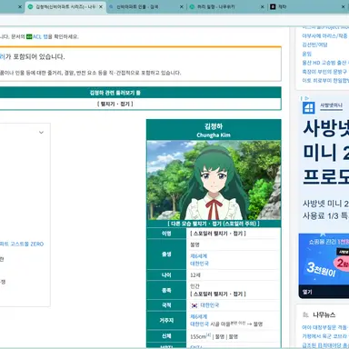Click the 김청하 character portrait image
The image size is (349, 349).
[x=214, y=180]
